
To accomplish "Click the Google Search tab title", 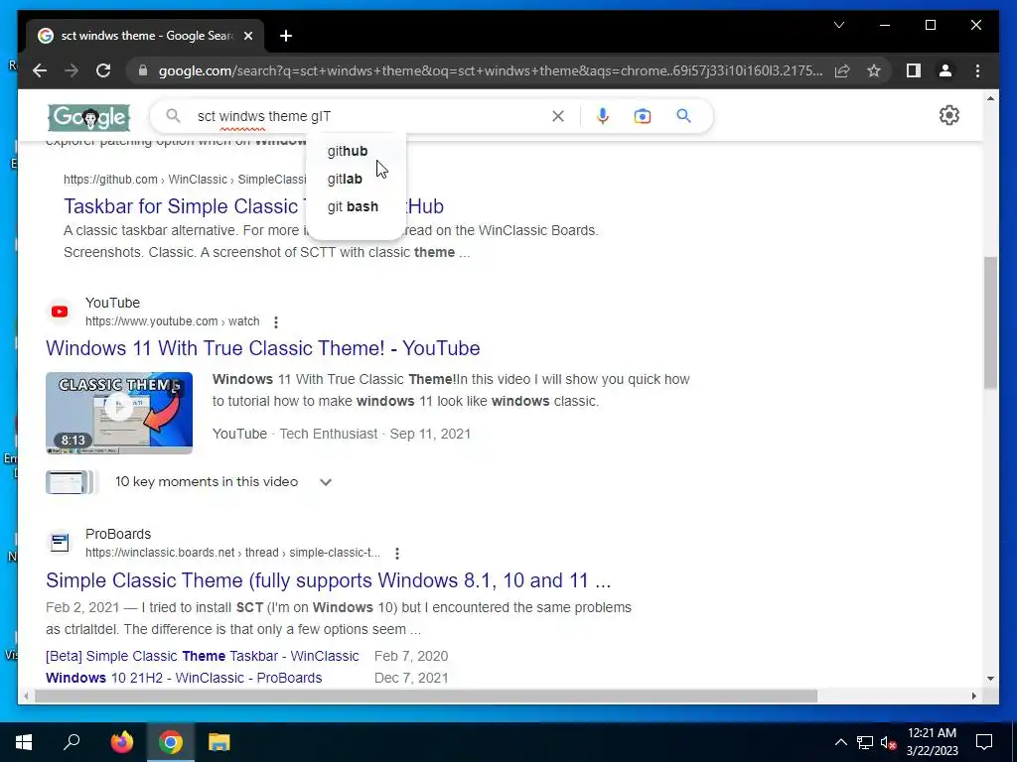I will point(147,36).
